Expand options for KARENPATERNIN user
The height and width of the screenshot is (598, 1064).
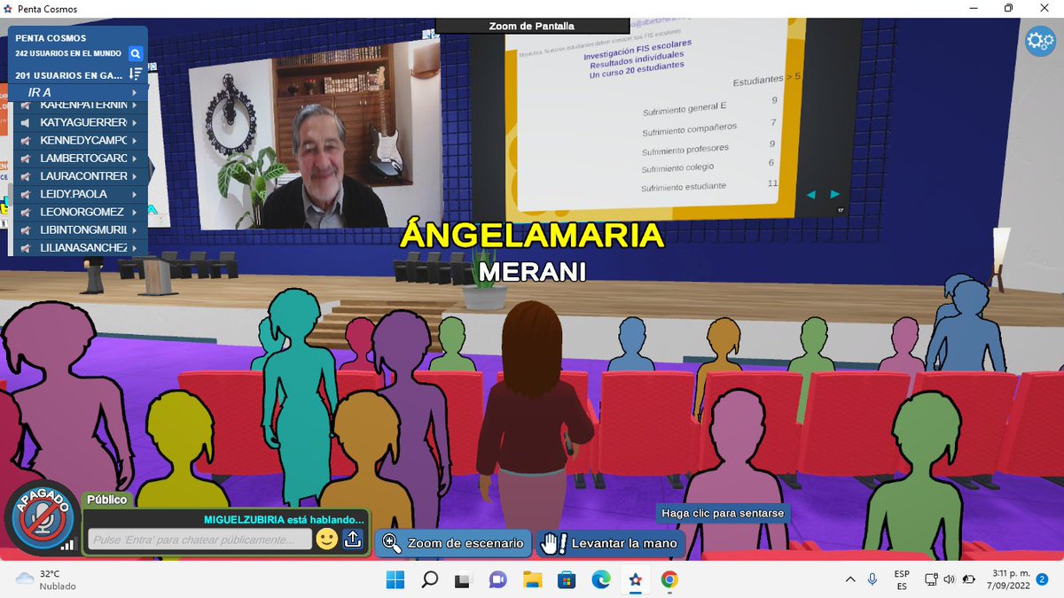click(135, 105)
